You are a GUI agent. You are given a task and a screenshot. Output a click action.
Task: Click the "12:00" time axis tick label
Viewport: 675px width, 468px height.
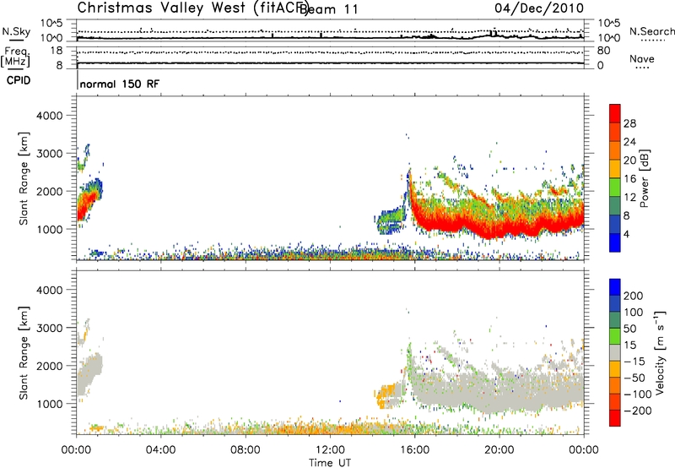[330, 450]
